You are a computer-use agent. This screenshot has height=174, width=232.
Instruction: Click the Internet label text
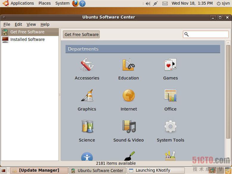(129, 109)
